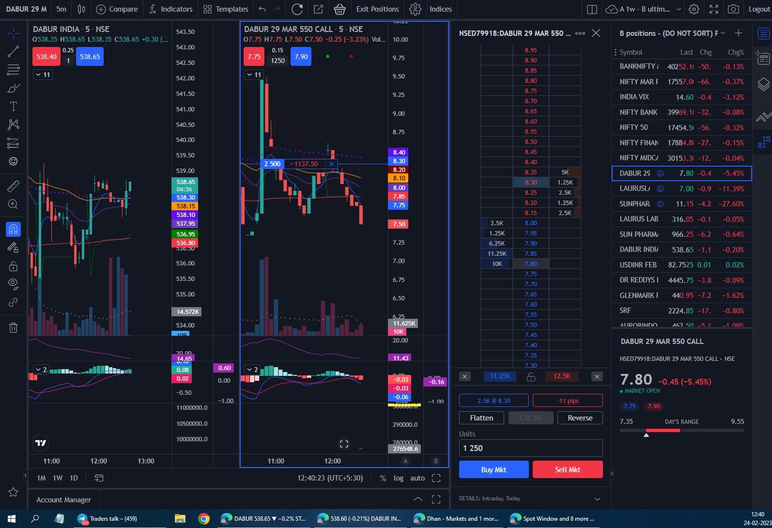This screenshot has height=528, width=772.
Task: Toggle log scale on price axis
Action: [x=398, y=478]
